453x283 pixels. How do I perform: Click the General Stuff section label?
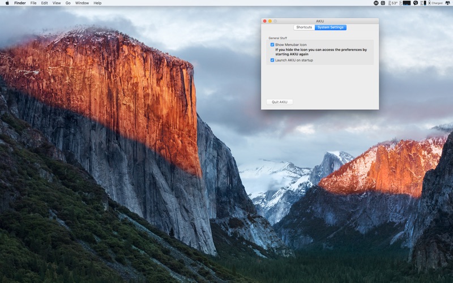pos(277,38)
